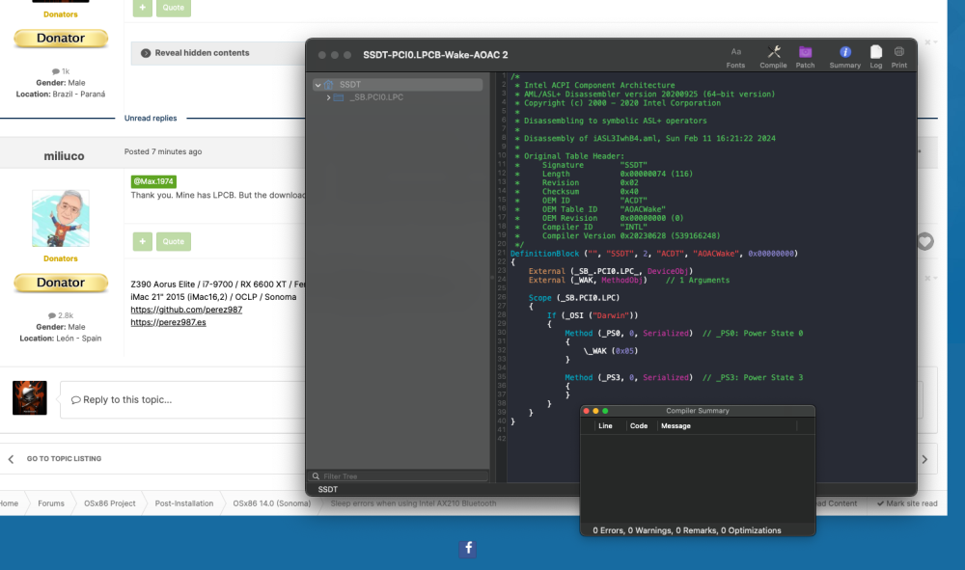
Task: Open miliuco's profile name link
Action: (x=64, y=156)
